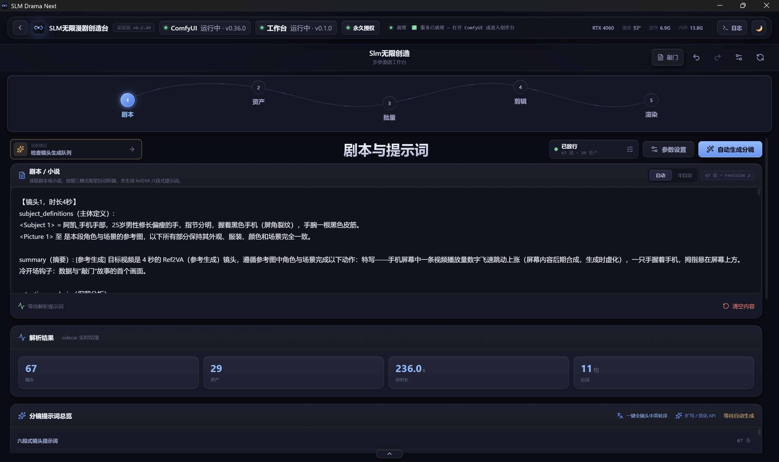779x462 pixels.
Task: Click the 67 镜头 stat card
Action: [108, 373]
